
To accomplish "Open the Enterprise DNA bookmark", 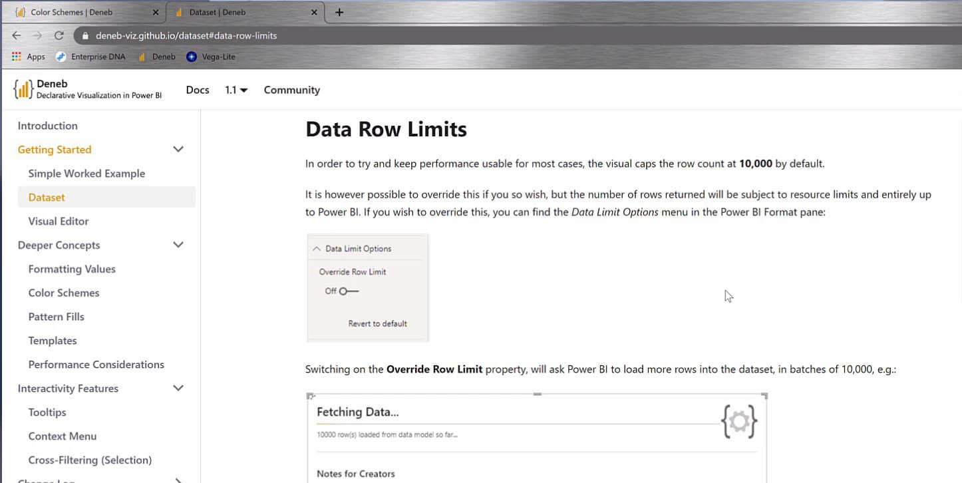I will tap(90, 57).
